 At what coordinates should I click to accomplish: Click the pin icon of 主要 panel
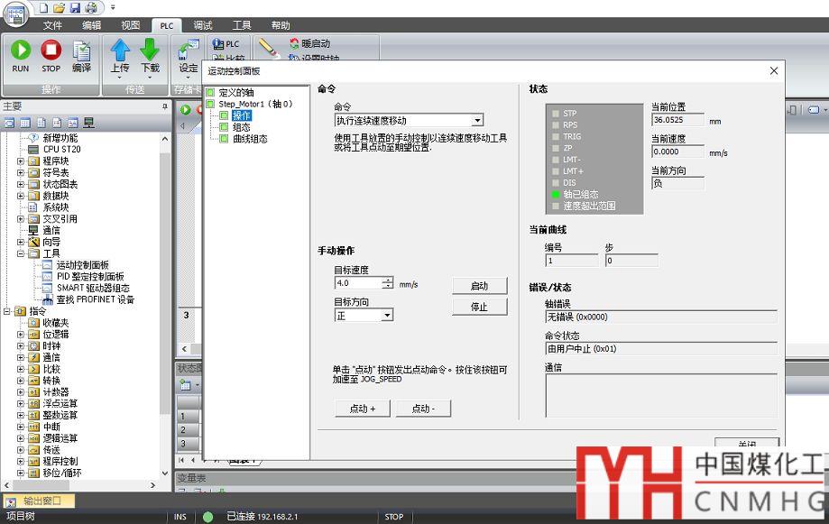click(165, 106)
